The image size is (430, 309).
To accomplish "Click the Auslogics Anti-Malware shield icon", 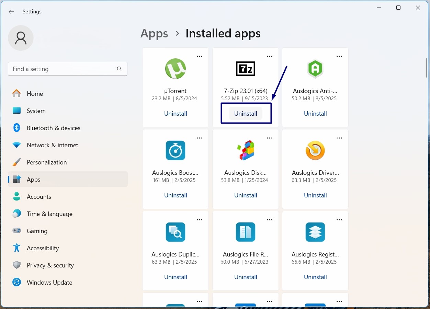I will click(x=315, y=69).
